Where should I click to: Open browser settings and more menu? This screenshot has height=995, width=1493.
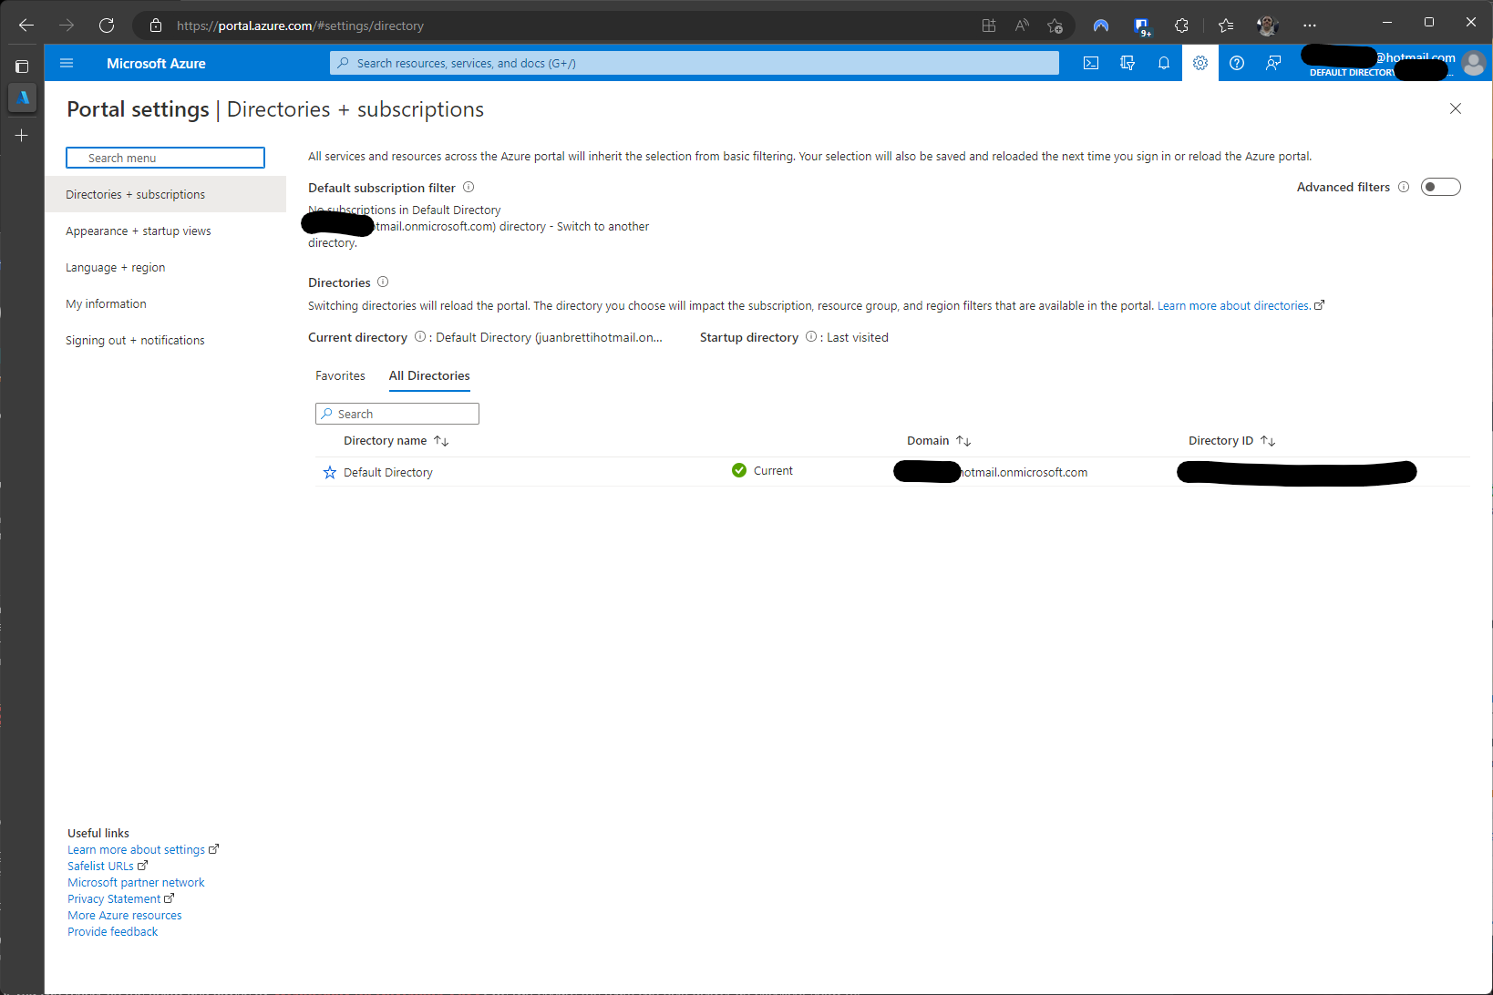click(1310, 26)
